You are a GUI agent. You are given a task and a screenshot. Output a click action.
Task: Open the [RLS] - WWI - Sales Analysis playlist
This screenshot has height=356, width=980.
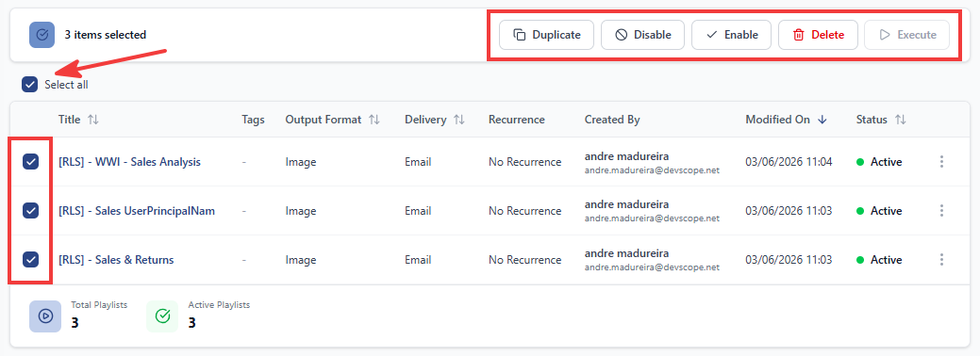pyautogui.click(x=129, y=162)
